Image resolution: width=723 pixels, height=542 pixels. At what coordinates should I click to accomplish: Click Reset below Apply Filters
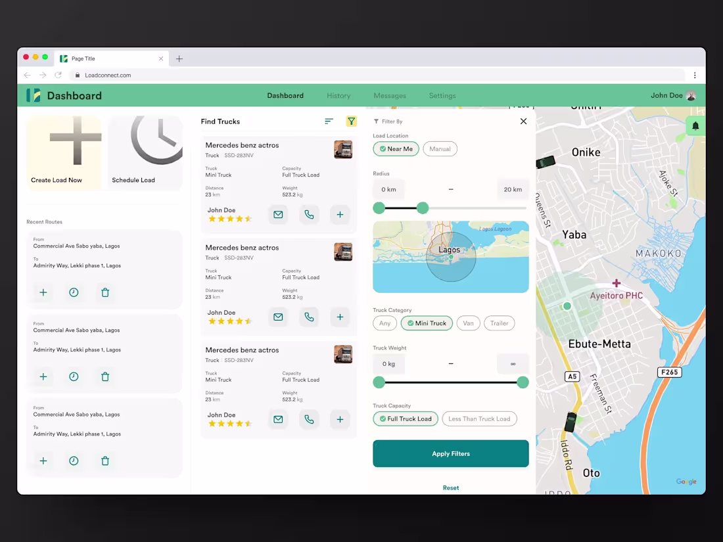450,487
